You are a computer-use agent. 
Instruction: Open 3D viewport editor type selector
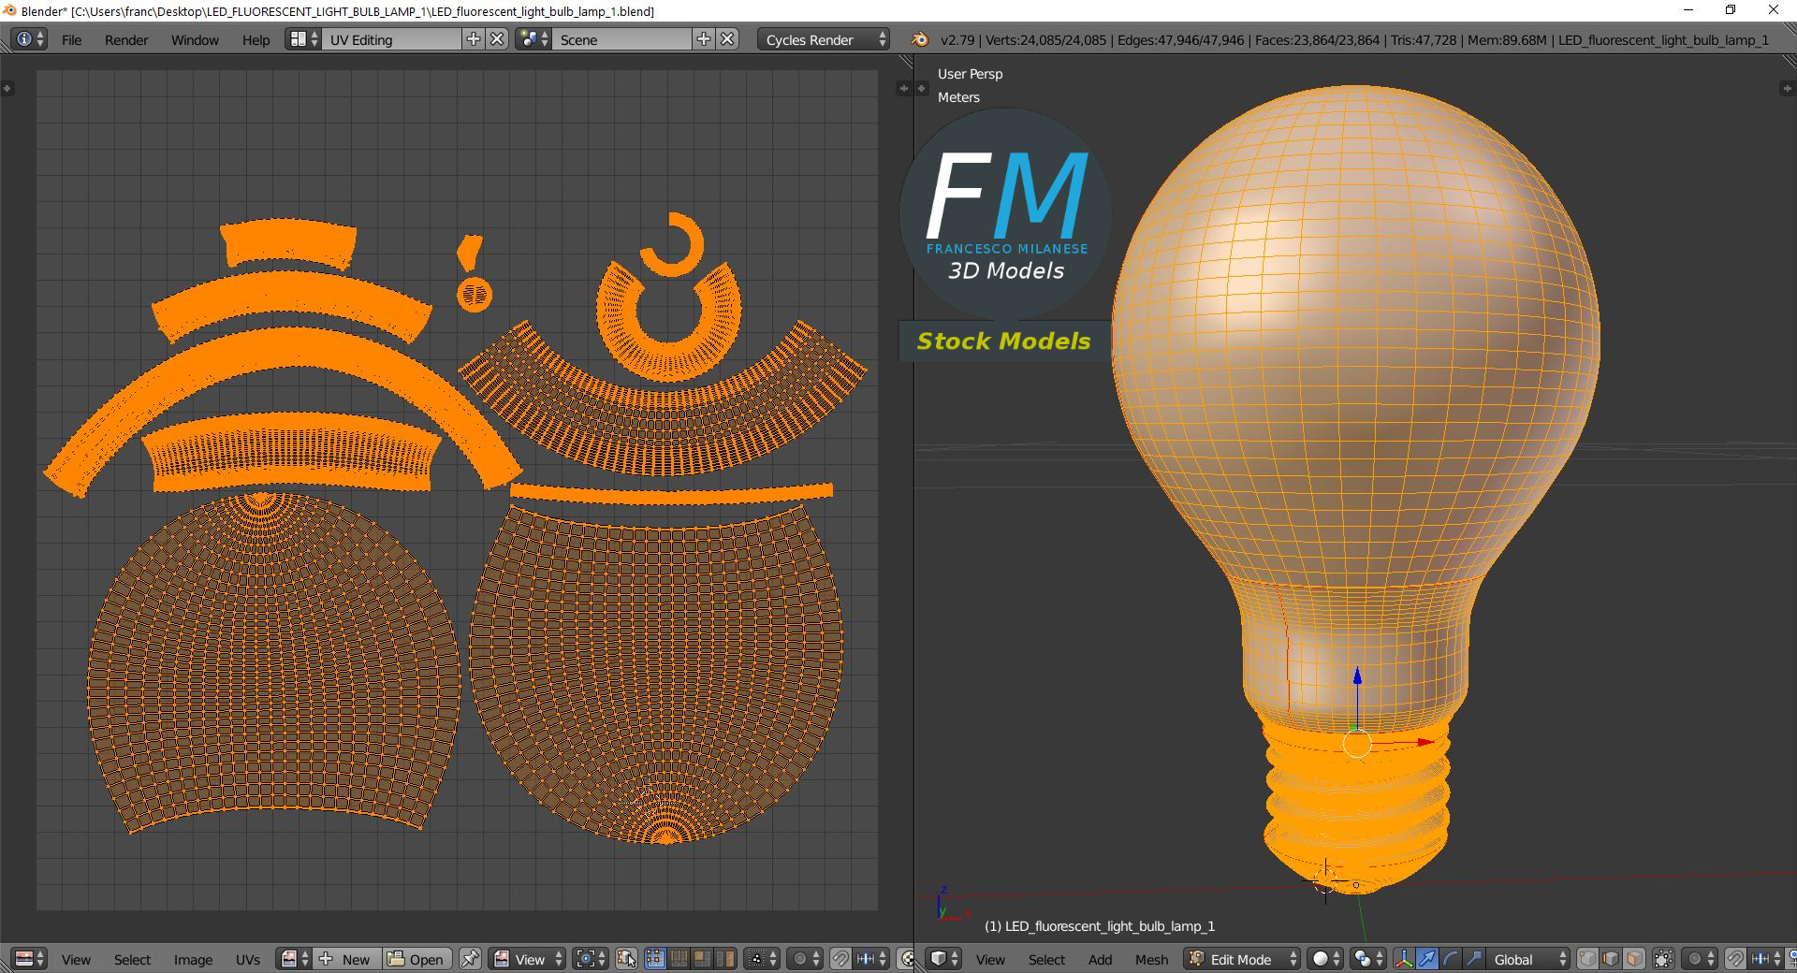(944, 959)
